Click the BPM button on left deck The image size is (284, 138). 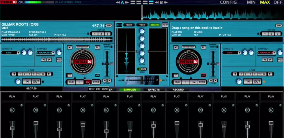tap(109, 26)
